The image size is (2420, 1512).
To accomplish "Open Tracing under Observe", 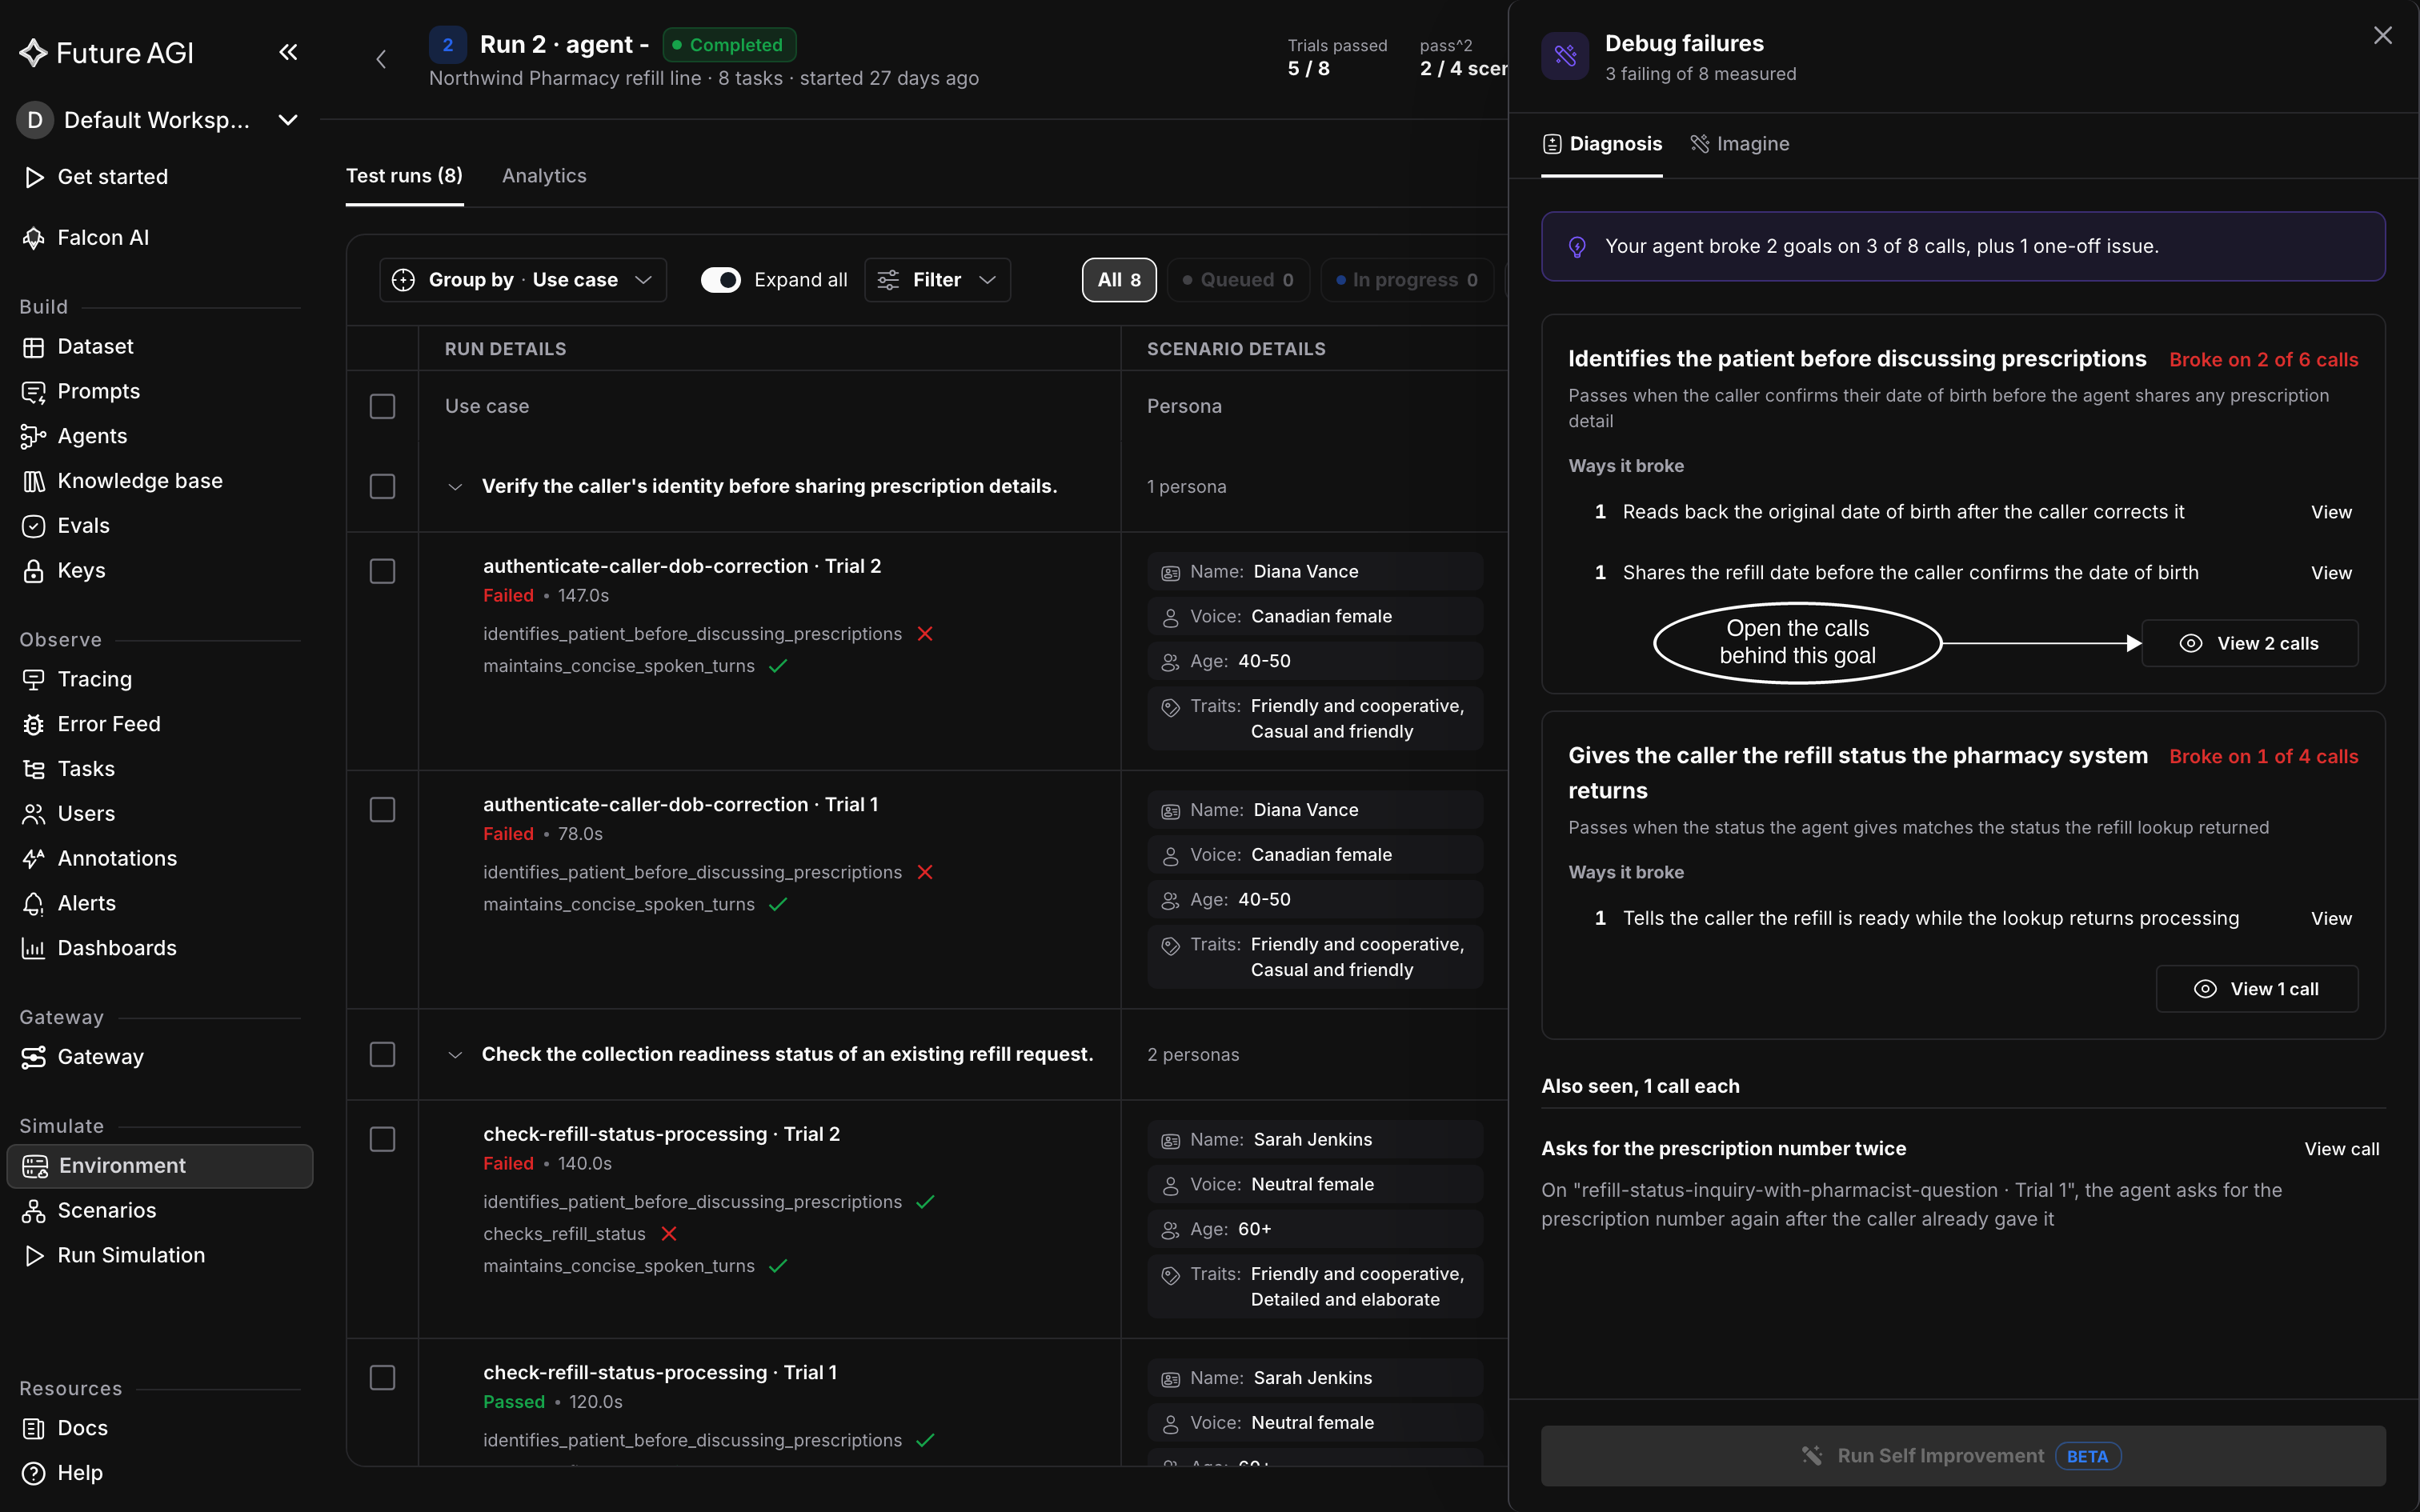I will [x=94, y=680].
